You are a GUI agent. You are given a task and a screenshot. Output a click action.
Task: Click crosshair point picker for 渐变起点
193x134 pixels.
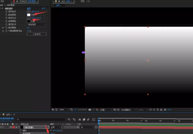click(x=29, y=12)
